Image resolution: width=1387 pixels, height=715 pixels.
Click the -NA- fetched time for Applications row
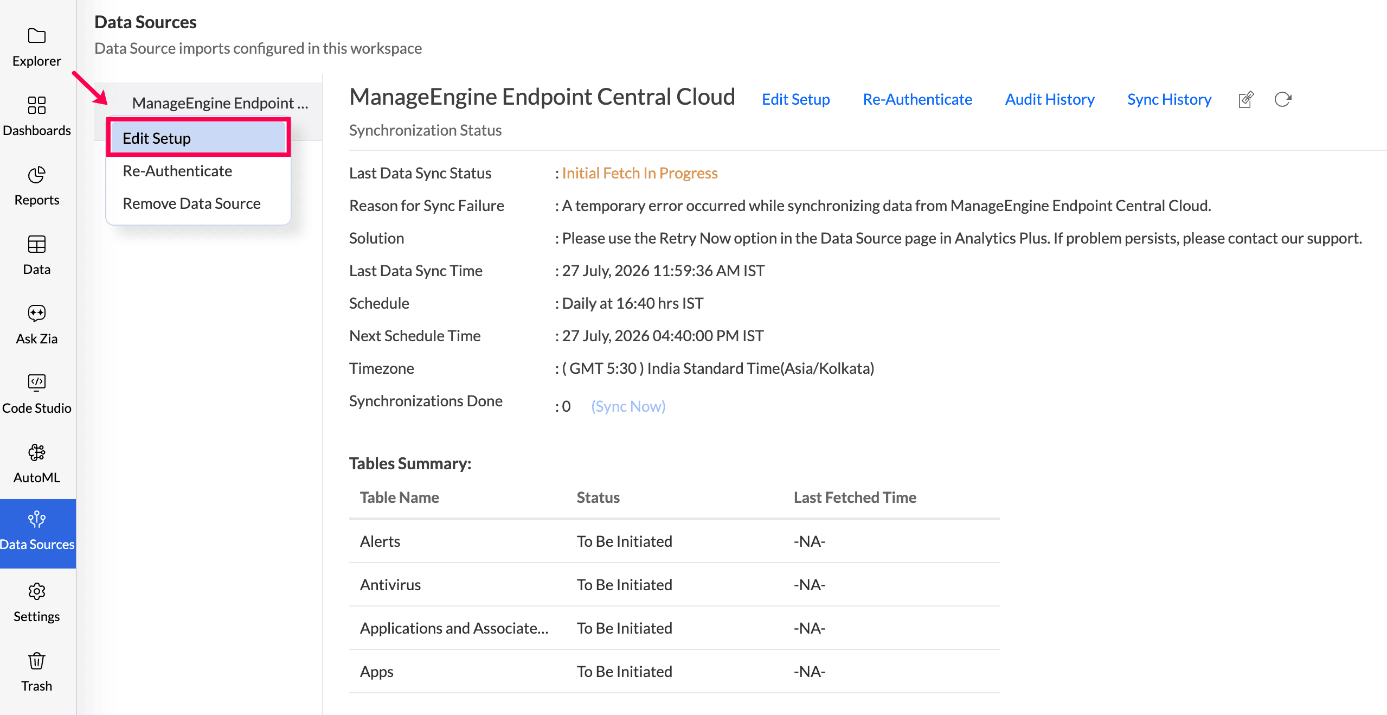click(810, 628)
